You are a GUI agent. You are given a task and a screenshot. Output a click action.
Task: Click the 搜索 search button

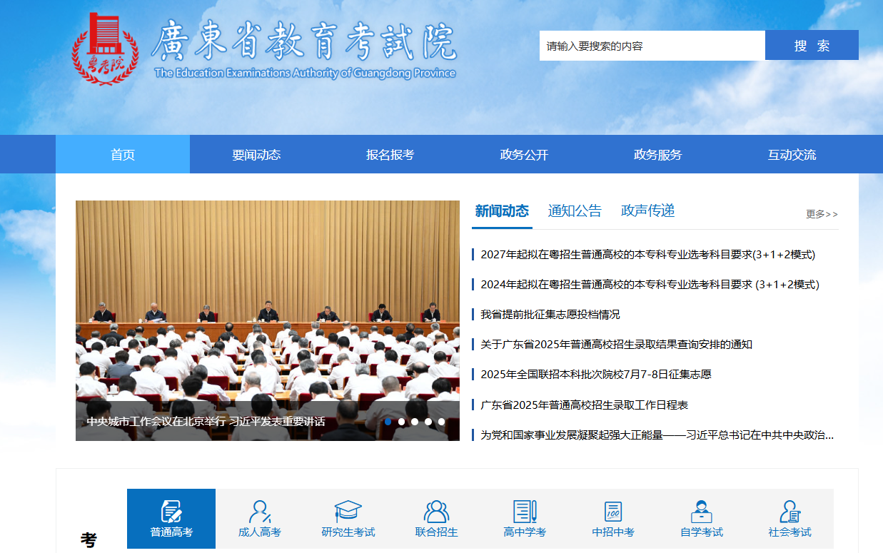[x=812, y=45]
